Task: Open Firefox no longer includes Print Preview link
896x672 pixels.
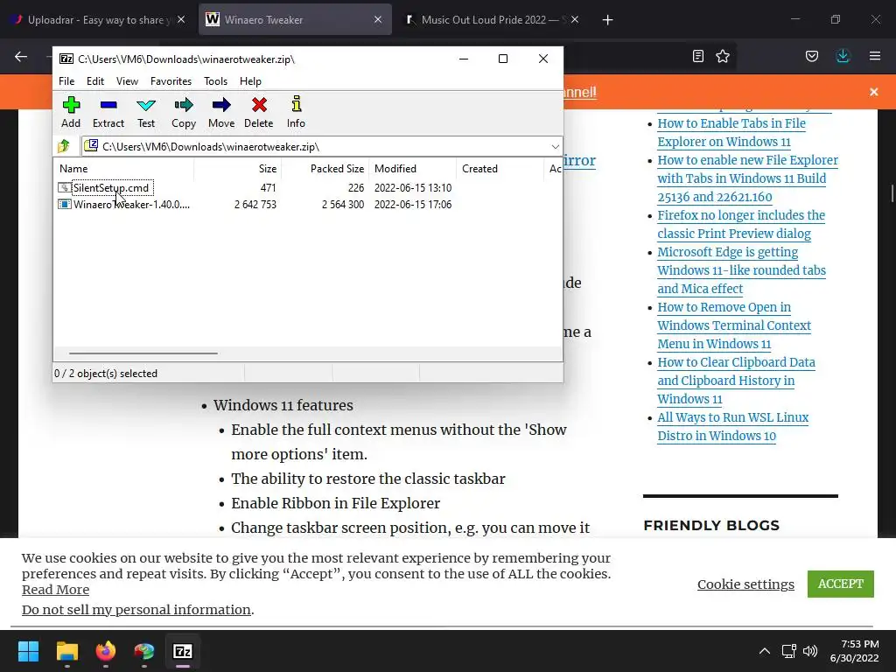Action: pyautogui.click(x=741, y=225)
